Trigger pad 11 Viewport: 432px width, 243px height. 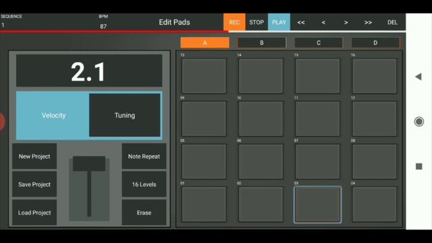coord(317,119)
